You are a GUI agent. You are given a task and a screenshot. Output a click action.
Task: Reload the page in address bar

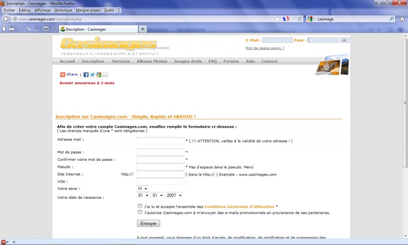[x=300, y=19]
